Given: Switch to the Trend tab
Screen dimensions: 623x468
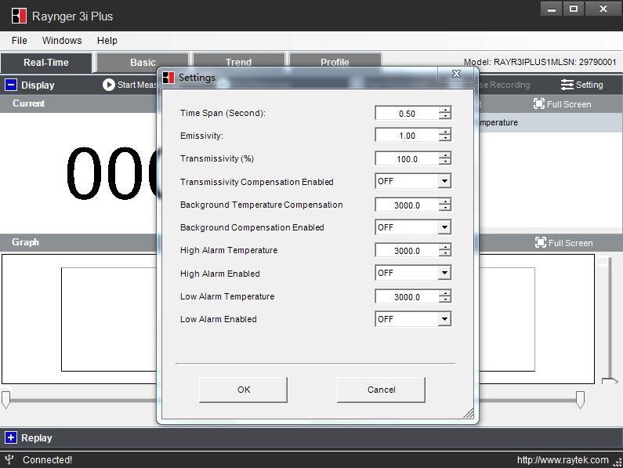Looking at the screenshot, I should click(x=239, y=61).
